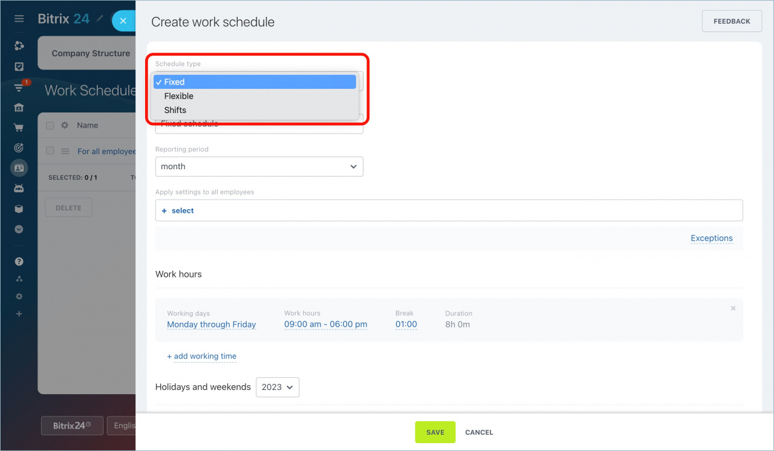774x451 pixels.
Task: Open the Sites building icon
Action: point(19,108)
